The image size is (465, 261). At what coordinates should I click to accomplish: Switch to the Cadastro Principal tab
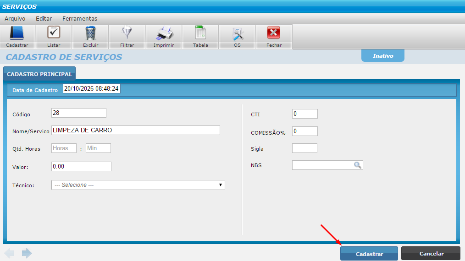click(x=39, y=73)
